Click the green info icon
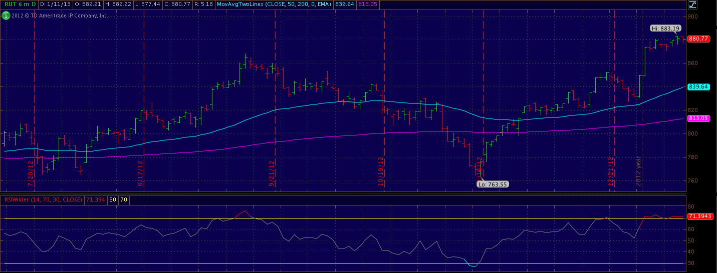This screenshot has height=273, width=717. [x=6, y=15]
